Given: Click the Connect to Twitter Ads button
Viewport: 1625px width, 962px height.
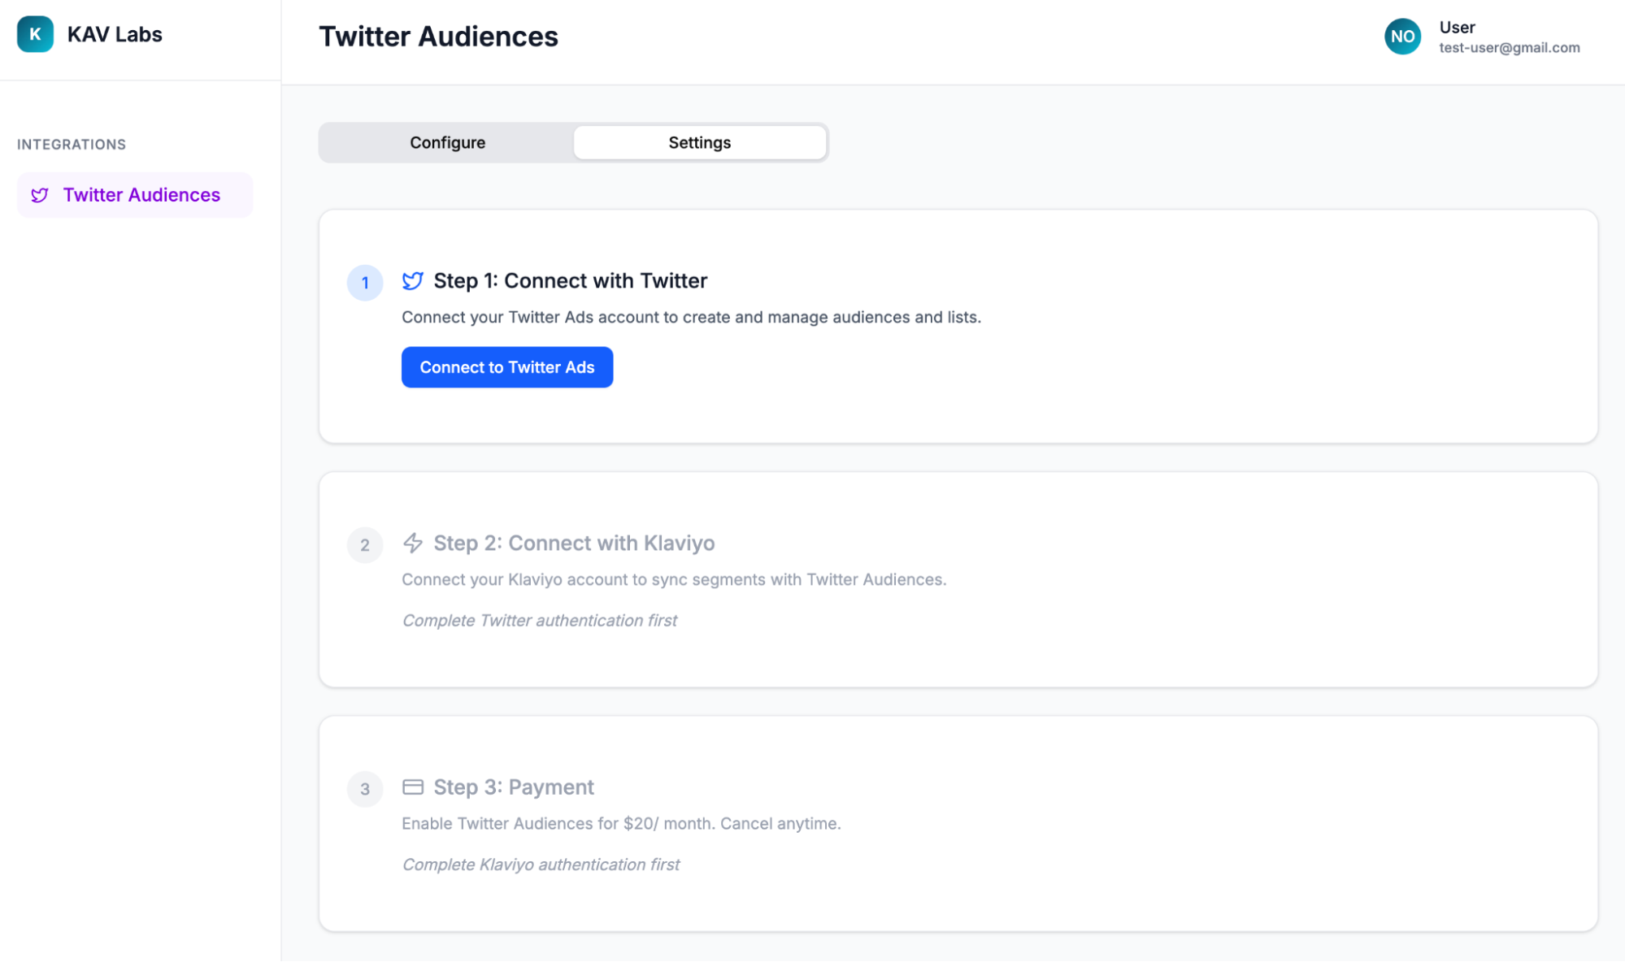Looking at the screenshot, I should coord(507,367).
